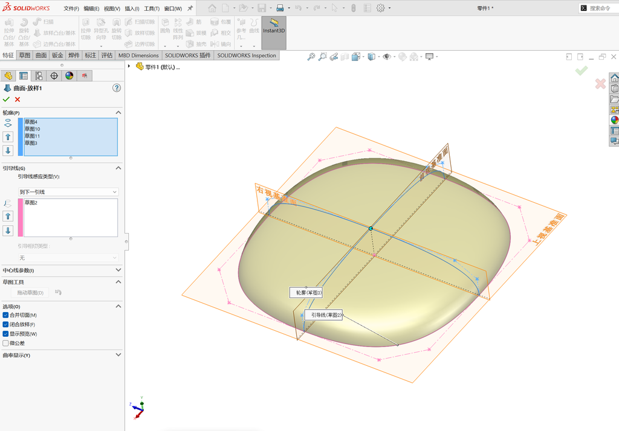
Task: Open SOLIDWORKS Resources home in task pane
Action: tap(614, 78)
